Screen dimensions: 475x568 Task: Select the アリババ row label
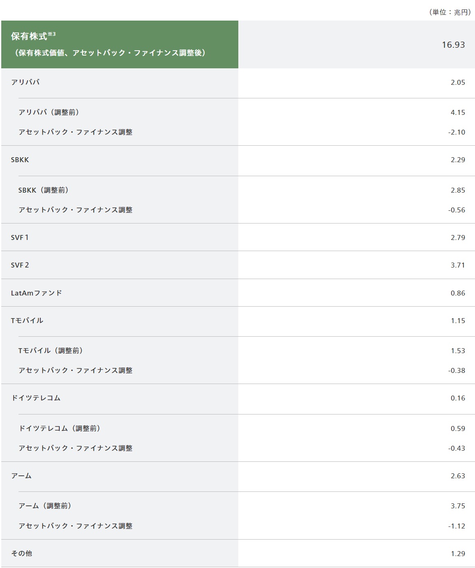(26, 82)
